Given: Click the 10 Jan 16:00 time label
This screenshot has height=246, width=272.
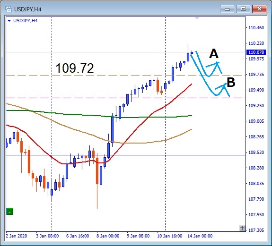Looking at the screenshot, I should point(170,236).
